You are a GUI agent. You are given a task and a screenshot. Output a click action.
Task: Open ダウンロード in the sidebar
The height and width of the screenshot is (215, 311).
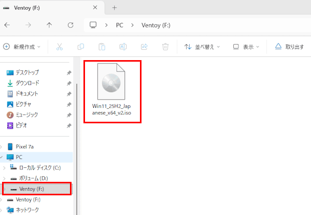27,83
